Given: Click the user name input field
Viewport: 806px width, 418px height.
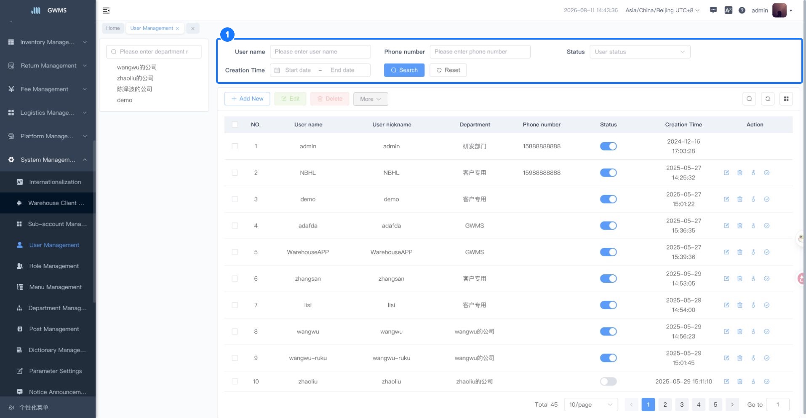Looking at the screenshot, I should tap(320, 52).
